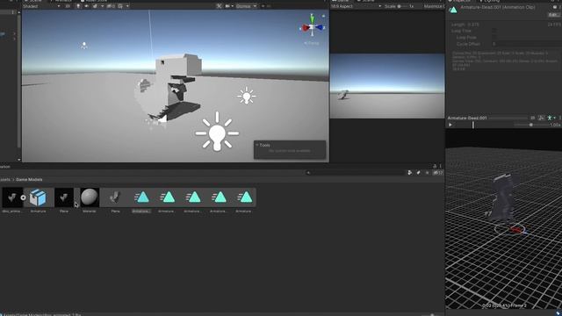The height and width of the screenshot is (316, 562).
Task: Open the Shaded draw mode dropdown
Action: 41,6
